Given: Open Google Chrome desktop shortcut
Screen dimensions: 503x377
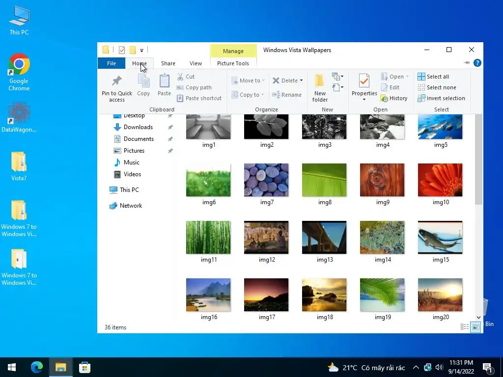Looking at the screenshot, I should (x=19, y=73).
